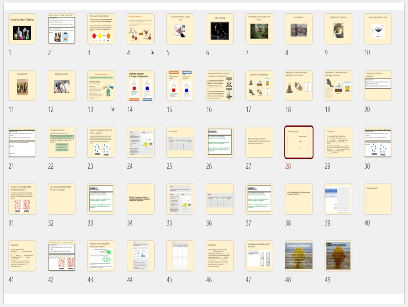408x307 pixels.
Task: Select the highlighted 'Drawing a graph' slide 28
Action: 299,142
